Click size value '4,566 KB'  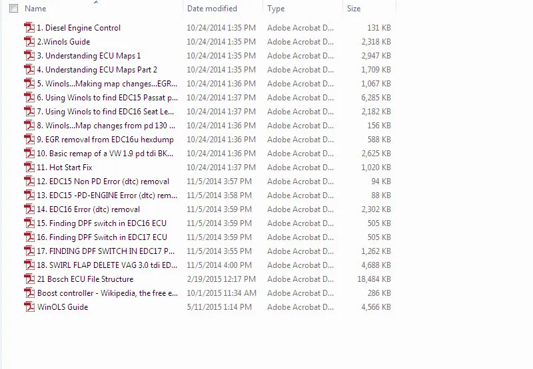376,307
